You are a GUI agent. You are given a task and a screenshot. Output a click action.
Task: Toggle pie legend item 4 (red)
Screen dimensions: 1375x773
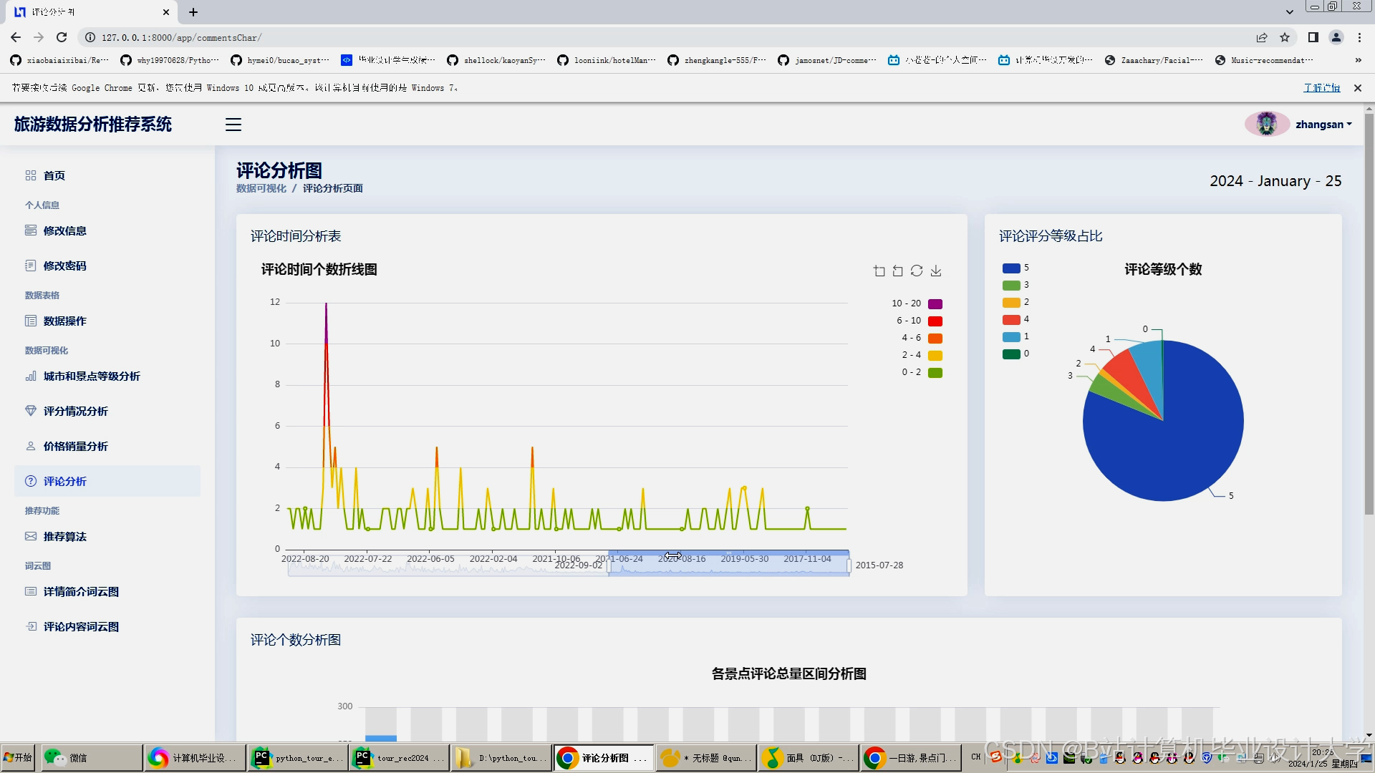tap(1011, 319)
